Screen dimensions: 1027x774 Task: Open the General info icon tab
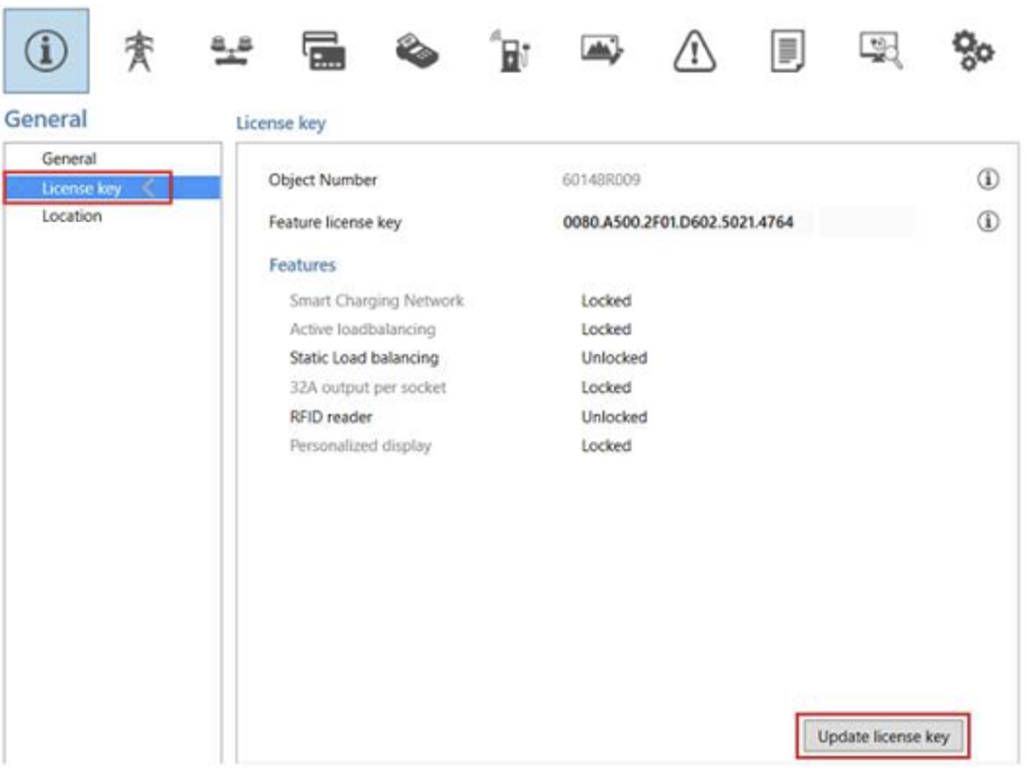coord(46,51)
